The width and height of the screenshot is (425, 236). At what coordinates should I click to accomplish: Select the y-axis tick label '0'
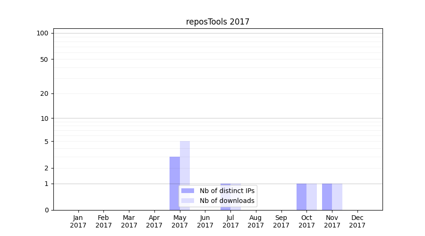pyautogui.click(x=46, y=210)
